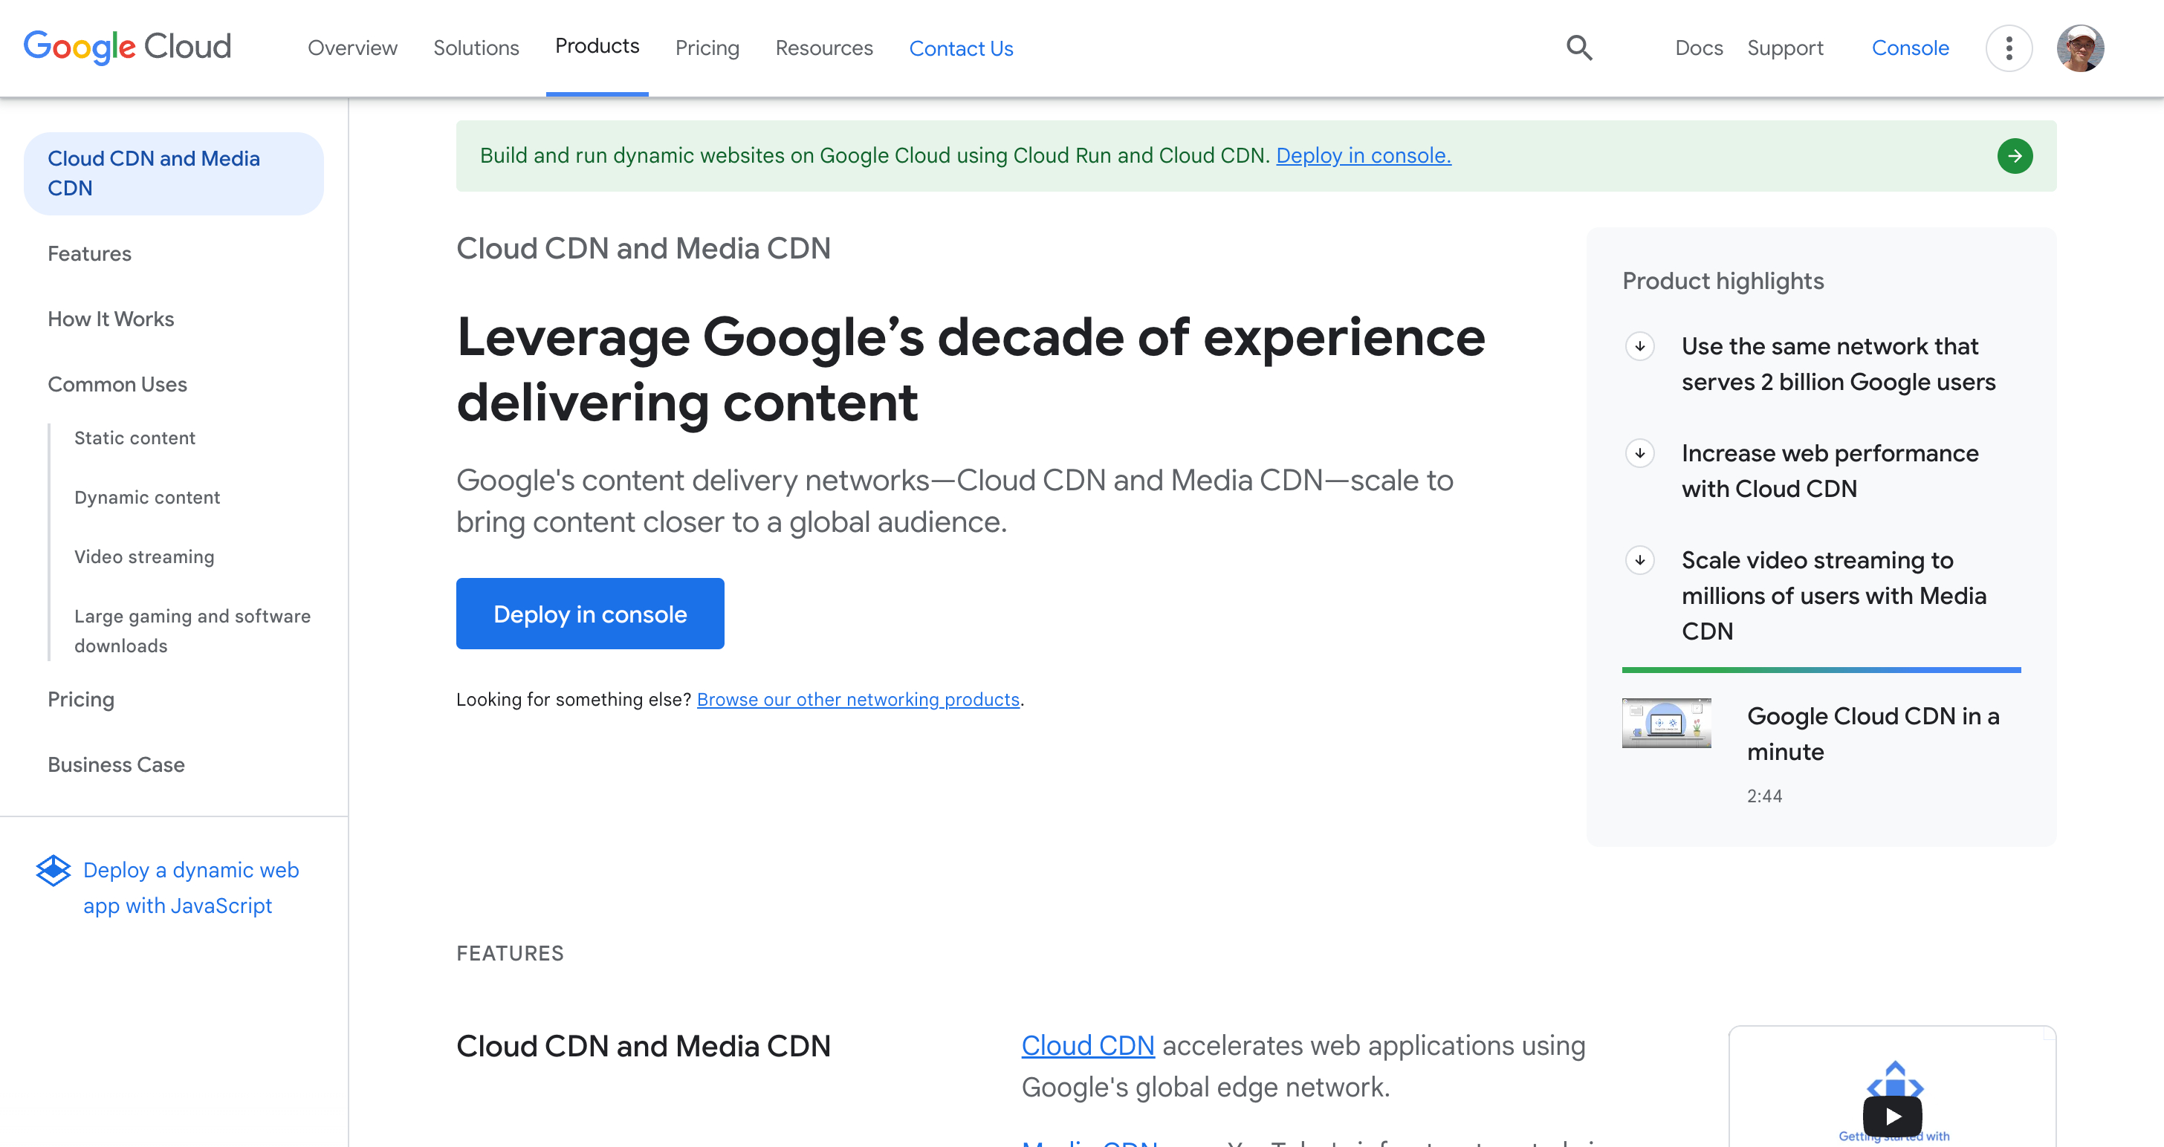Screen dimensions: 2164x1147
Task: Open the user account avatar
Action: click(x=2080, y=48)
